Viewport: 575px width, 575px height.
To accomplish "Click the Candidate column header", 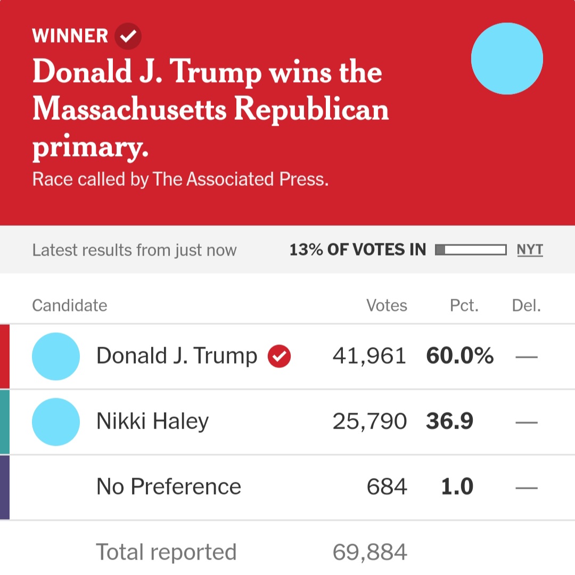I will (70, 306).
